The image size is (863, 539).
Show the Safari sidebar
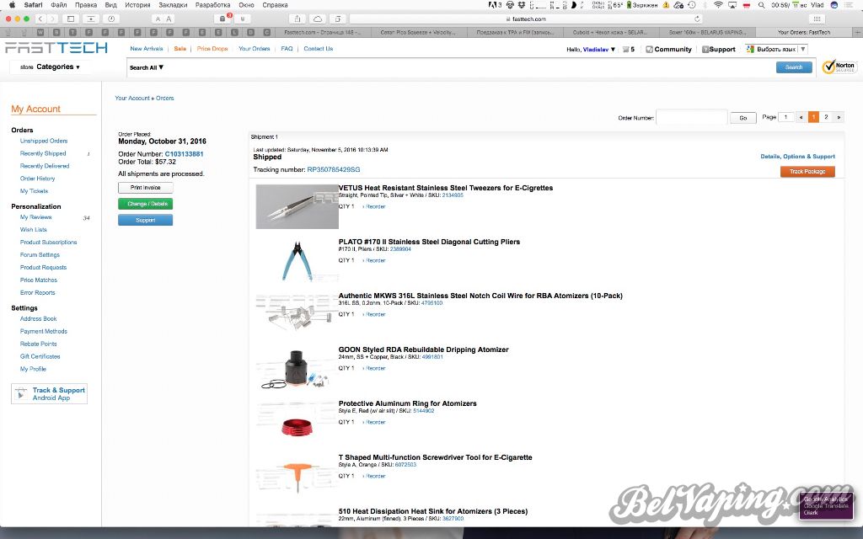coord(71,19)
